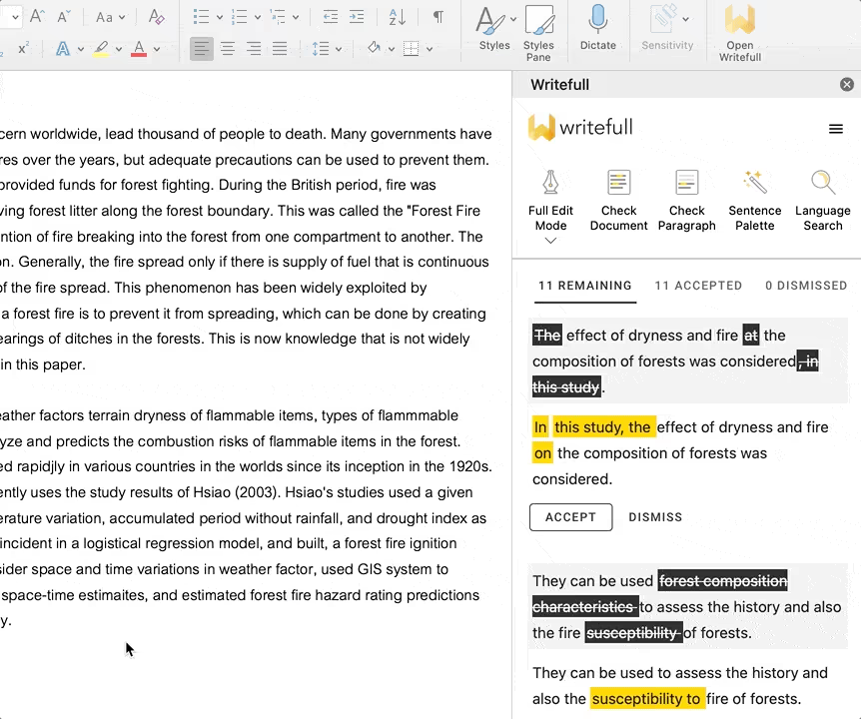Image resolution: width=861 pixels, height=719 pixels.
Task: Open the Change Case dropdown
Action: tap(110, 17)
